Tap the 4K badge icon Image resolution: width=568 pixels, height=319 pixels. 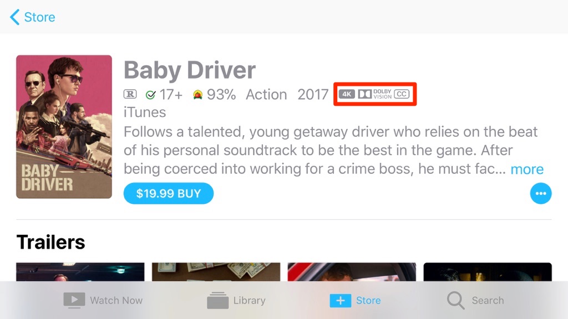347,94
